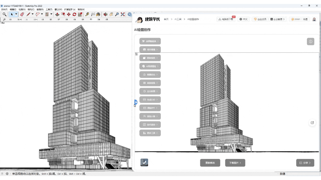Go to 首页 breadcrumb link
Screen dimensions: 321x180
click(x=166, y=19)
